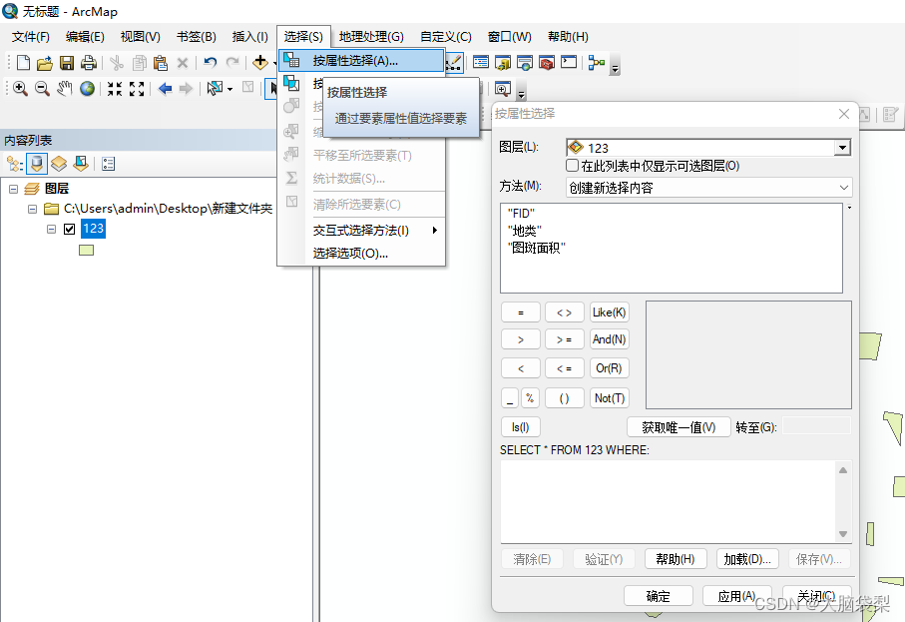The image size is (905, 622).
Task: Insert the And(N) operator
Action: pos(609,339)
